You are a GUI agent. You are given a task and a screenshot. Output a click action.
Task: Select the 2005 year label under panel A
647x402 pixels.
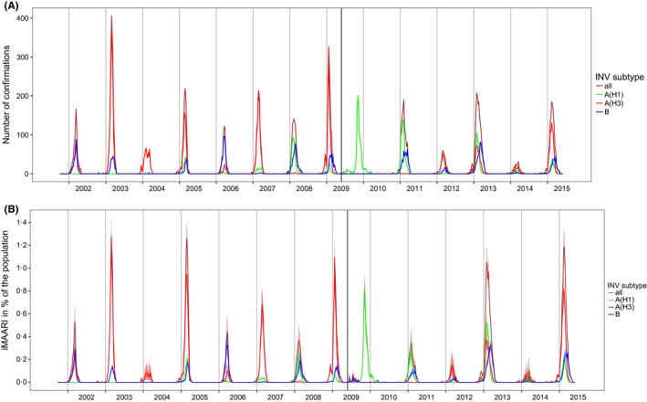(x=193, y=188)
